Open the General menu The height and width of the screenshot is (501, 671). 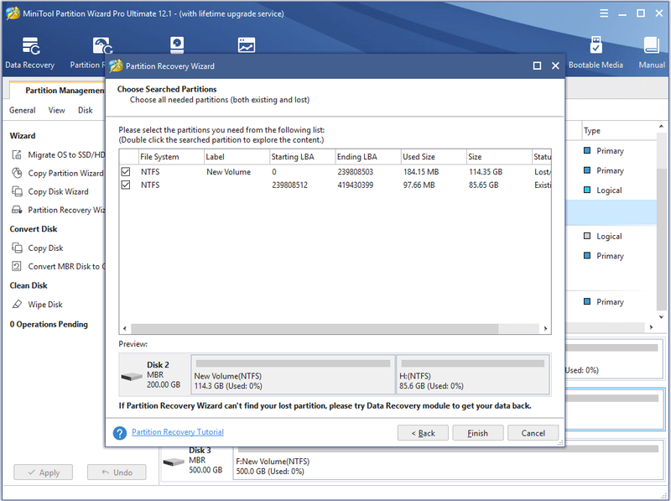pyautogui.click(x=23, y=110)
